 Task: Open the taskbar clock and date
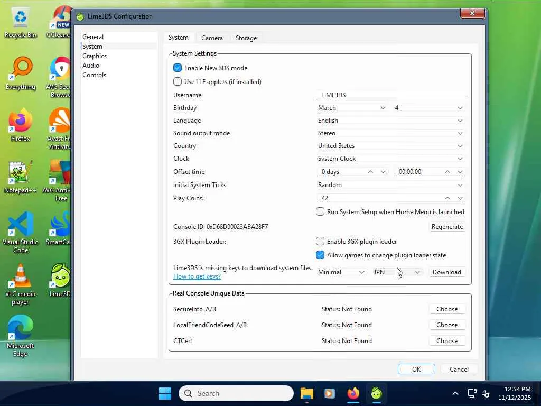tap(514, 393)
